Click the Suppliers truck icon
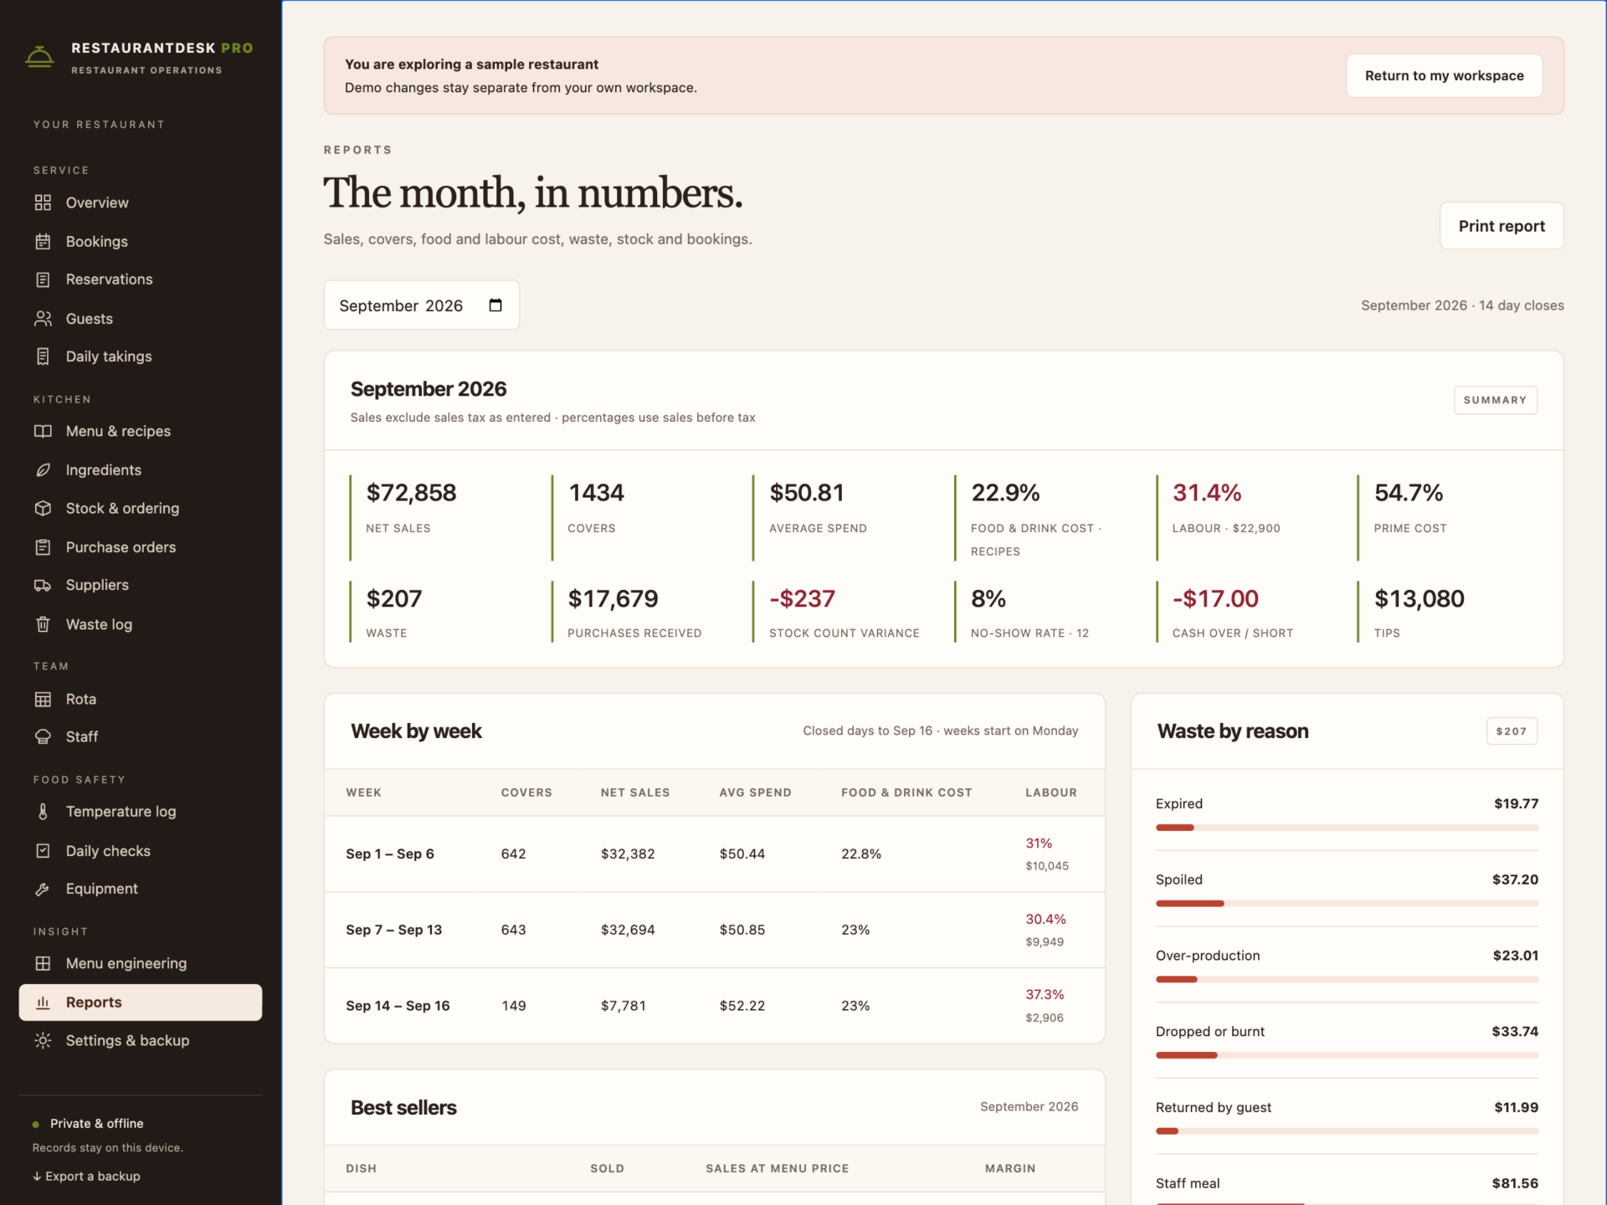This screenshot has width=1607, height=1205. pos(43,585)
